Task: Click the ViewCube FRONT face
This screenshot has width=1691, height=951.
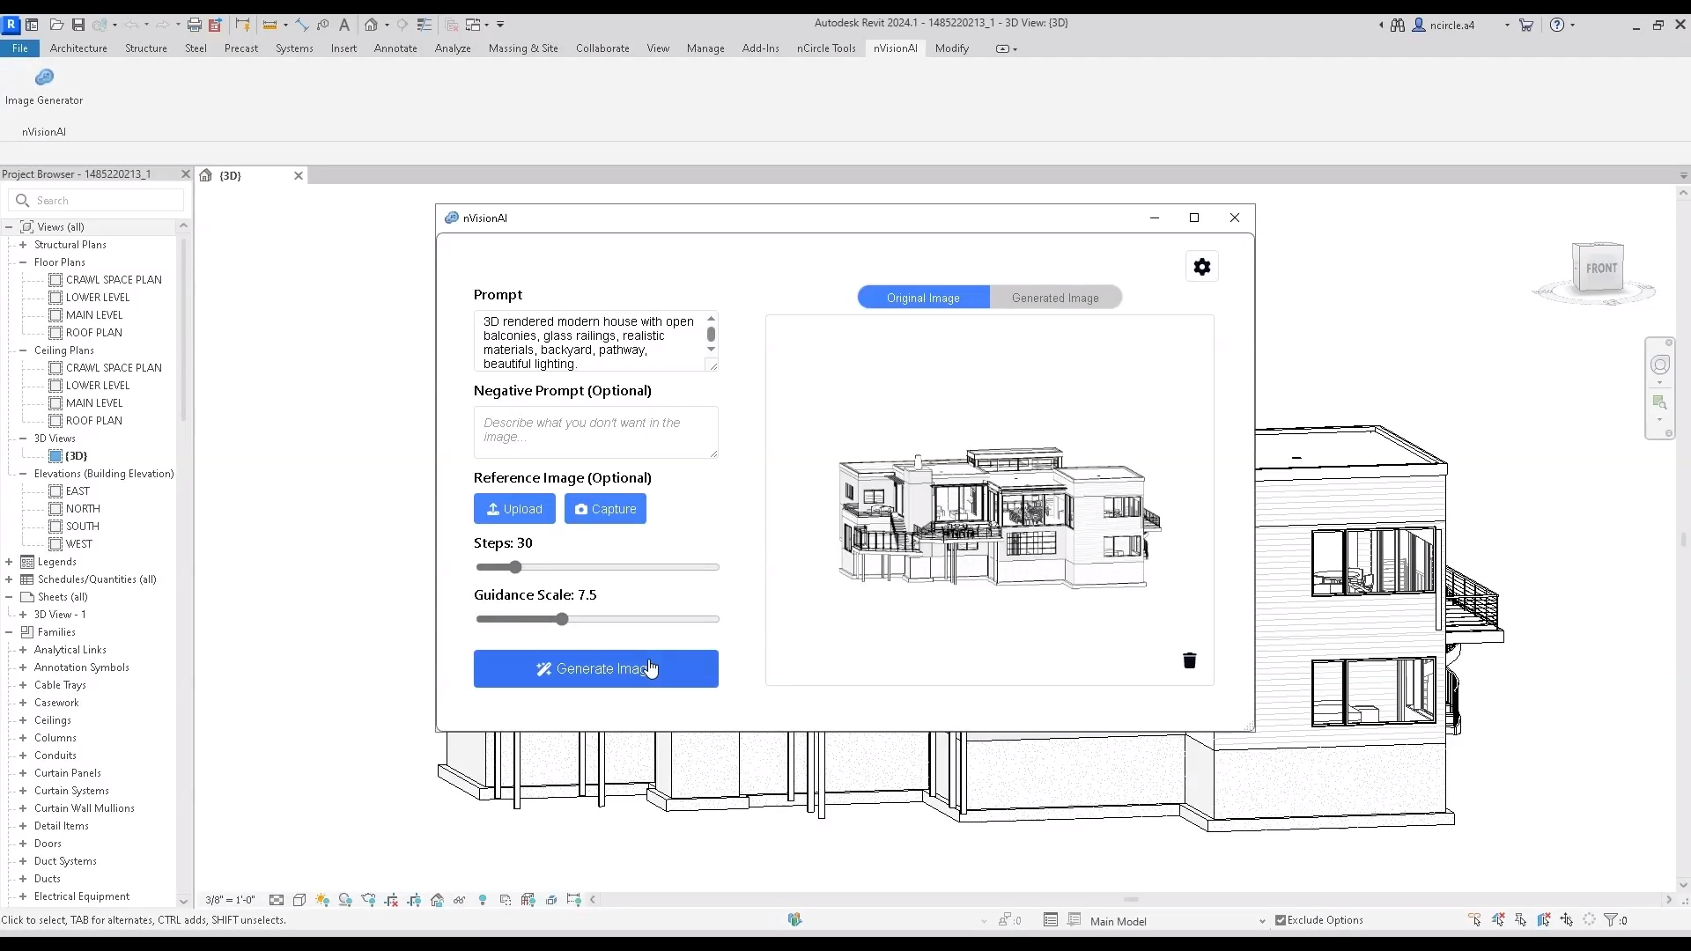Action: (x=1600, y=269)
